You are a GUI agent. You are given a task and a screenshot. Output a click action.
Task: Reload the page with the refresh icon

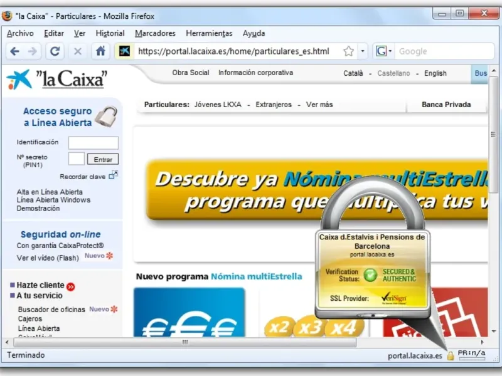pyautogui.click(x=55, y=51)
